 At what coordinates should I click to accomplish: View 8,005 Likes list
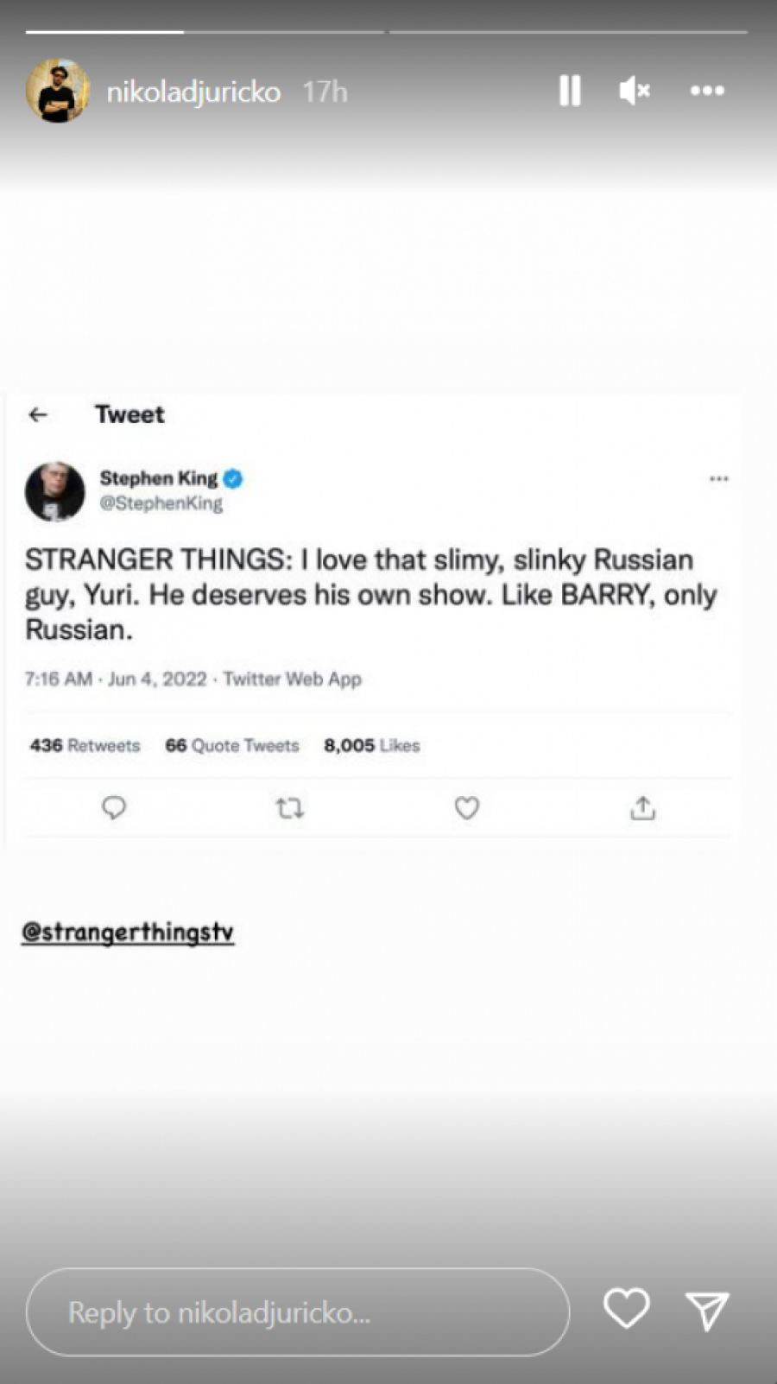click(372, 745)
